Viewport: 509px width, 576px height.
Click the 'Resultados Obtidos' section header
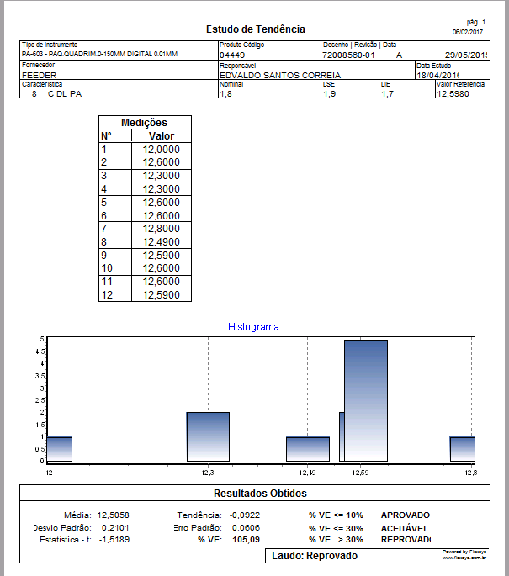(x=260, y=493)
